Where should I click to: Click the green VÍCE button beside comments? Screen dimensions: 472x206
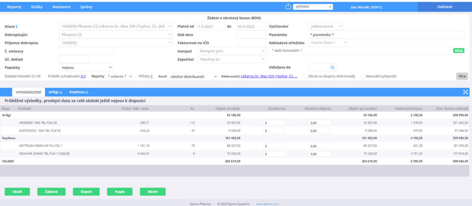coord(458,50)
